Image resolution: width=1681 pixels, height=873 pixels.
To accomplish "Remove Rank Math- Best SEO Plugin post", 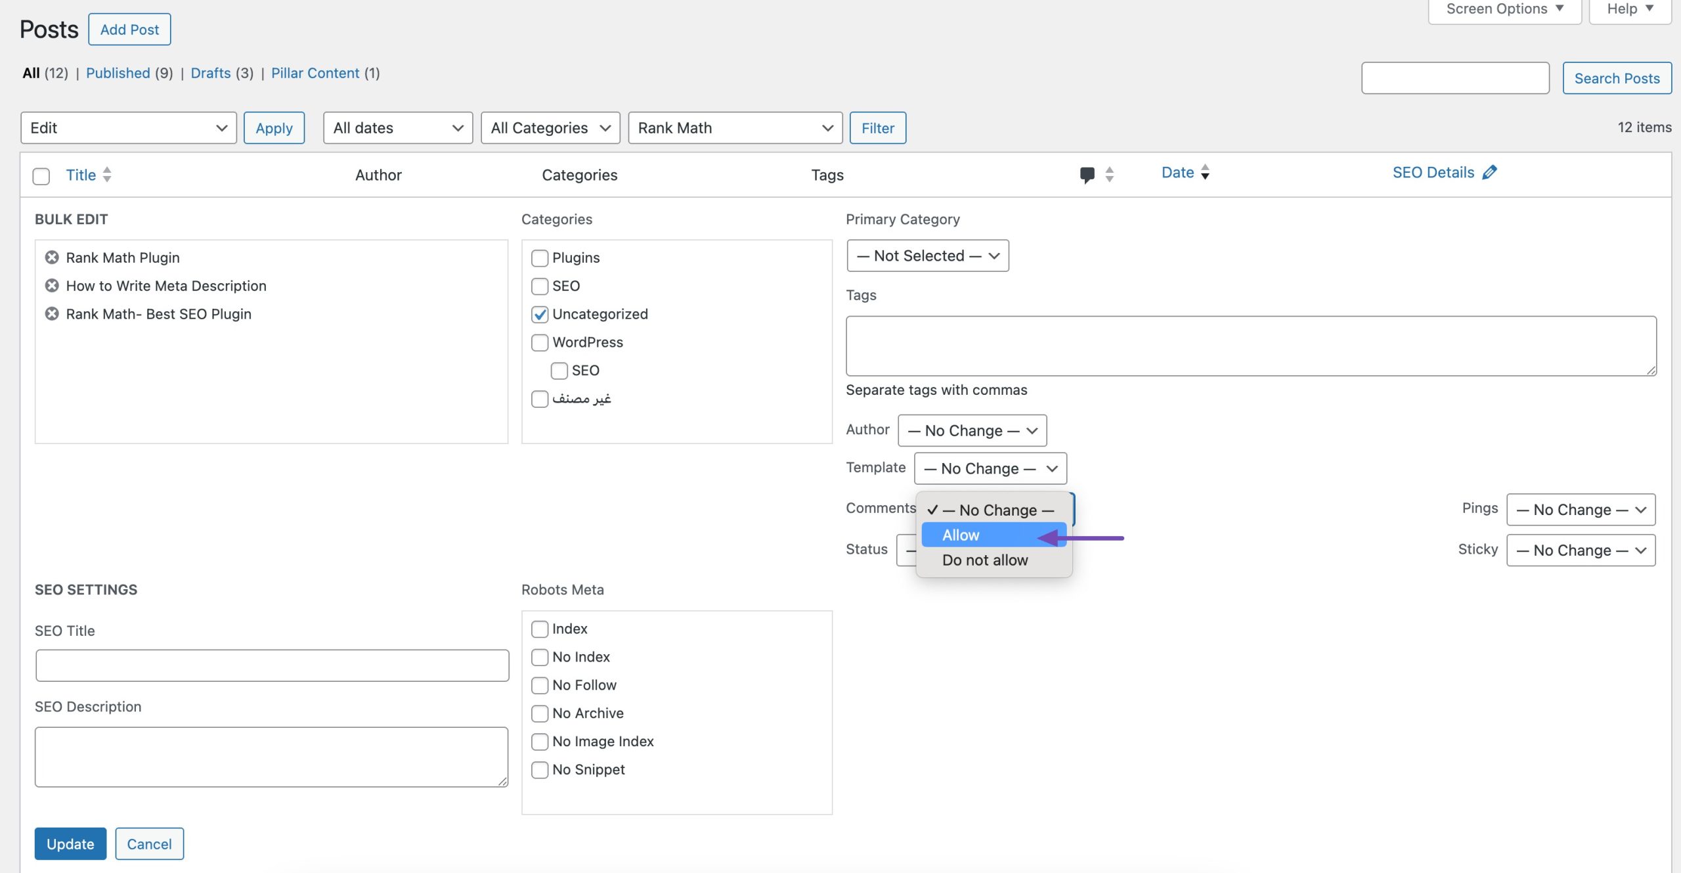I will [52, 314].
